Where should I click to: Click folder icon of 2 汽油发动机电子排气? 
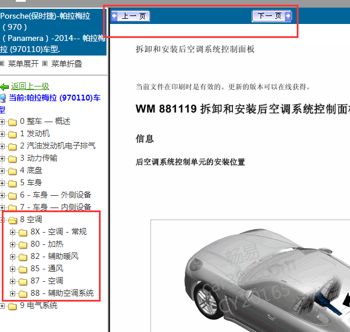point(12,147)
